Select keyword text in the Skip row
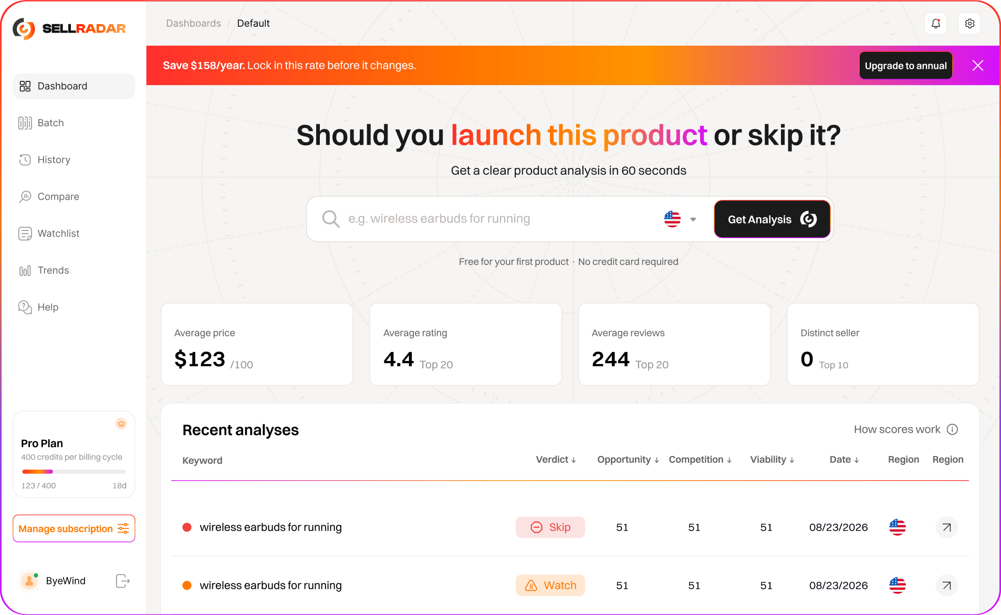 [270, 527]
